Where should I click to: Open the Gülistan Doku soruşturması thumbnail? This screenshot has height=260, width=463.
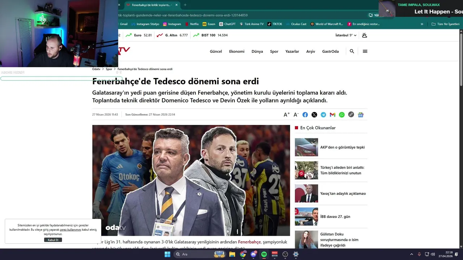[306, 239]
